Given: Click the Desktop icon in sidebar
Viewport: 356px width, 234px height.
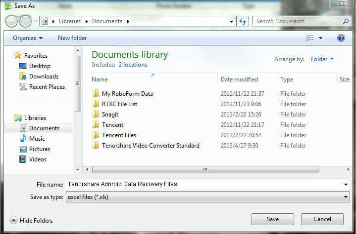Looking at the screenshot, I should pyautogui.click(x=23, y=66).
